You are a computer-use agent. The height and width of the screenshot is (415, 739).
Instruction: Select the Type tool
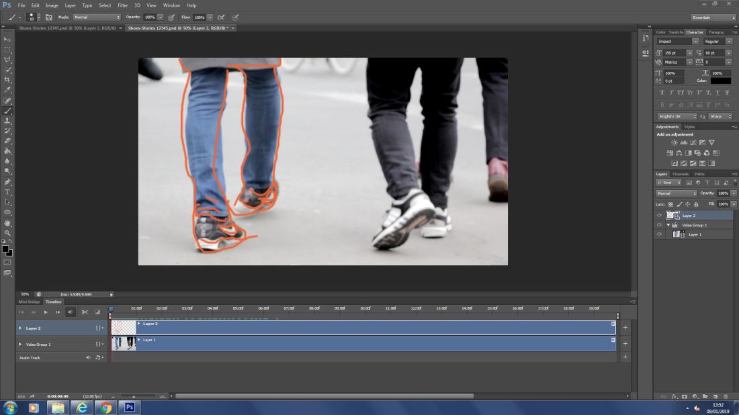point(7,192)
